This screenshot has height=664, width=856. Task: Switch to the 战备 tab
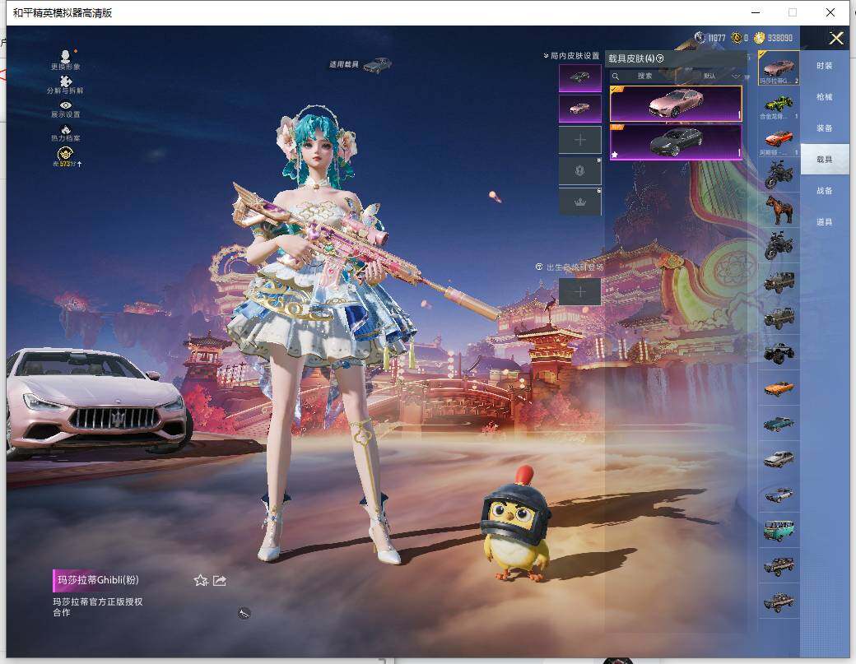825,190
